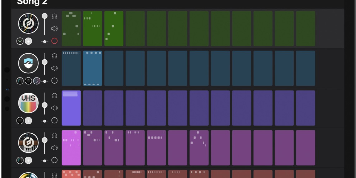Open the teal knob effect on blue track

coord(20,81)
